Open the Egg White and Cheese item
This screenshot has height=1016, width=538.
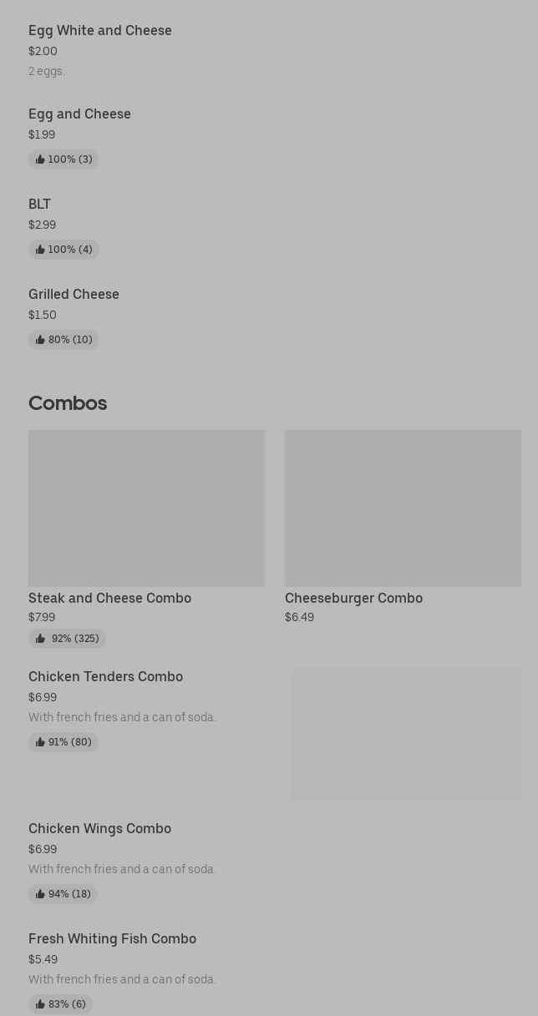(99, 31)
